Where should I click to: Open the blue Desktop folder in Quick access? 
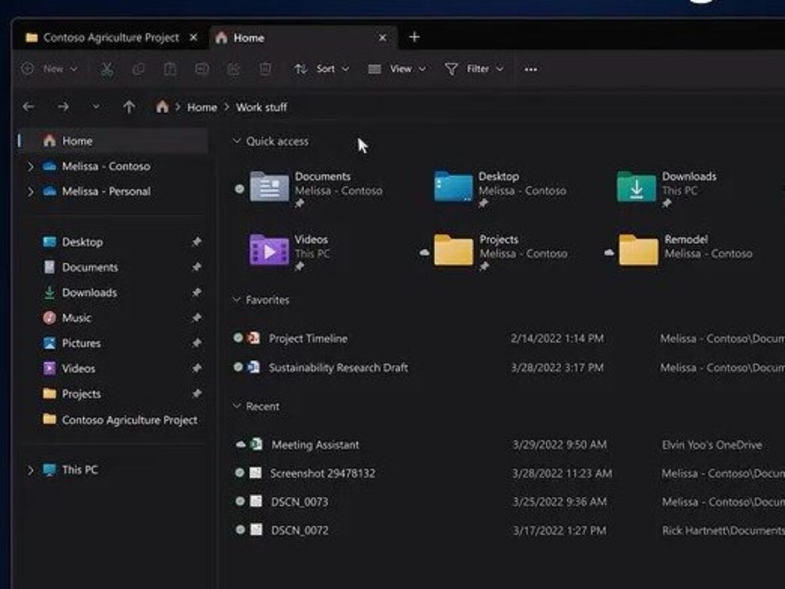pos(453,186)
